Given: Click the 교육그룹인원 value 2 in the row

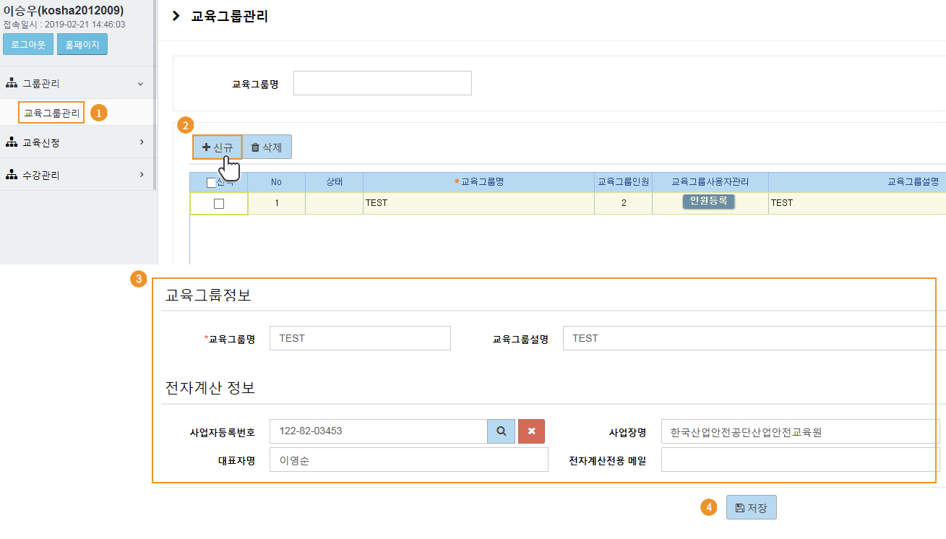Looking at the screenshot, I should (623, 203).
